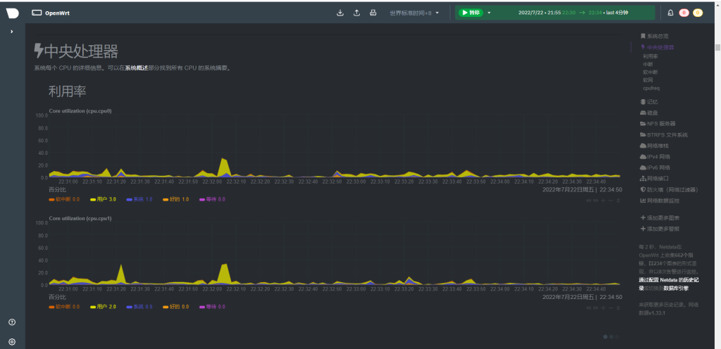The height and width of the screenshot is (349, 721).
Task: Open the 世界标准时间+8 timezone dropdown
Action: [415, 13]
